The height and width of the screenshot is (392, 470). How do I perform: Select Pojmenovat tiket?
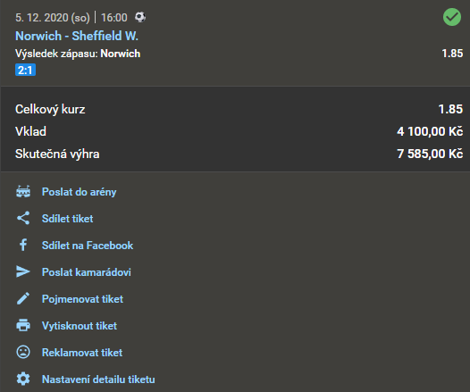(x=82, y=299)
